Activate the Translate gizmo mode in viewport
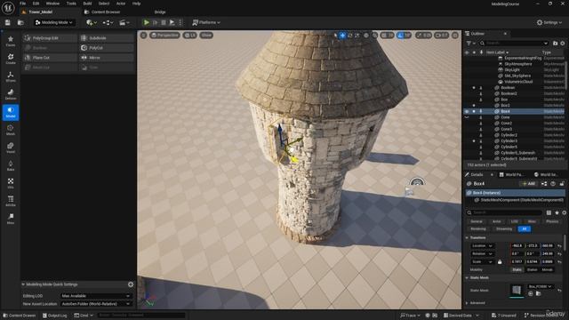 click(342, 36)
